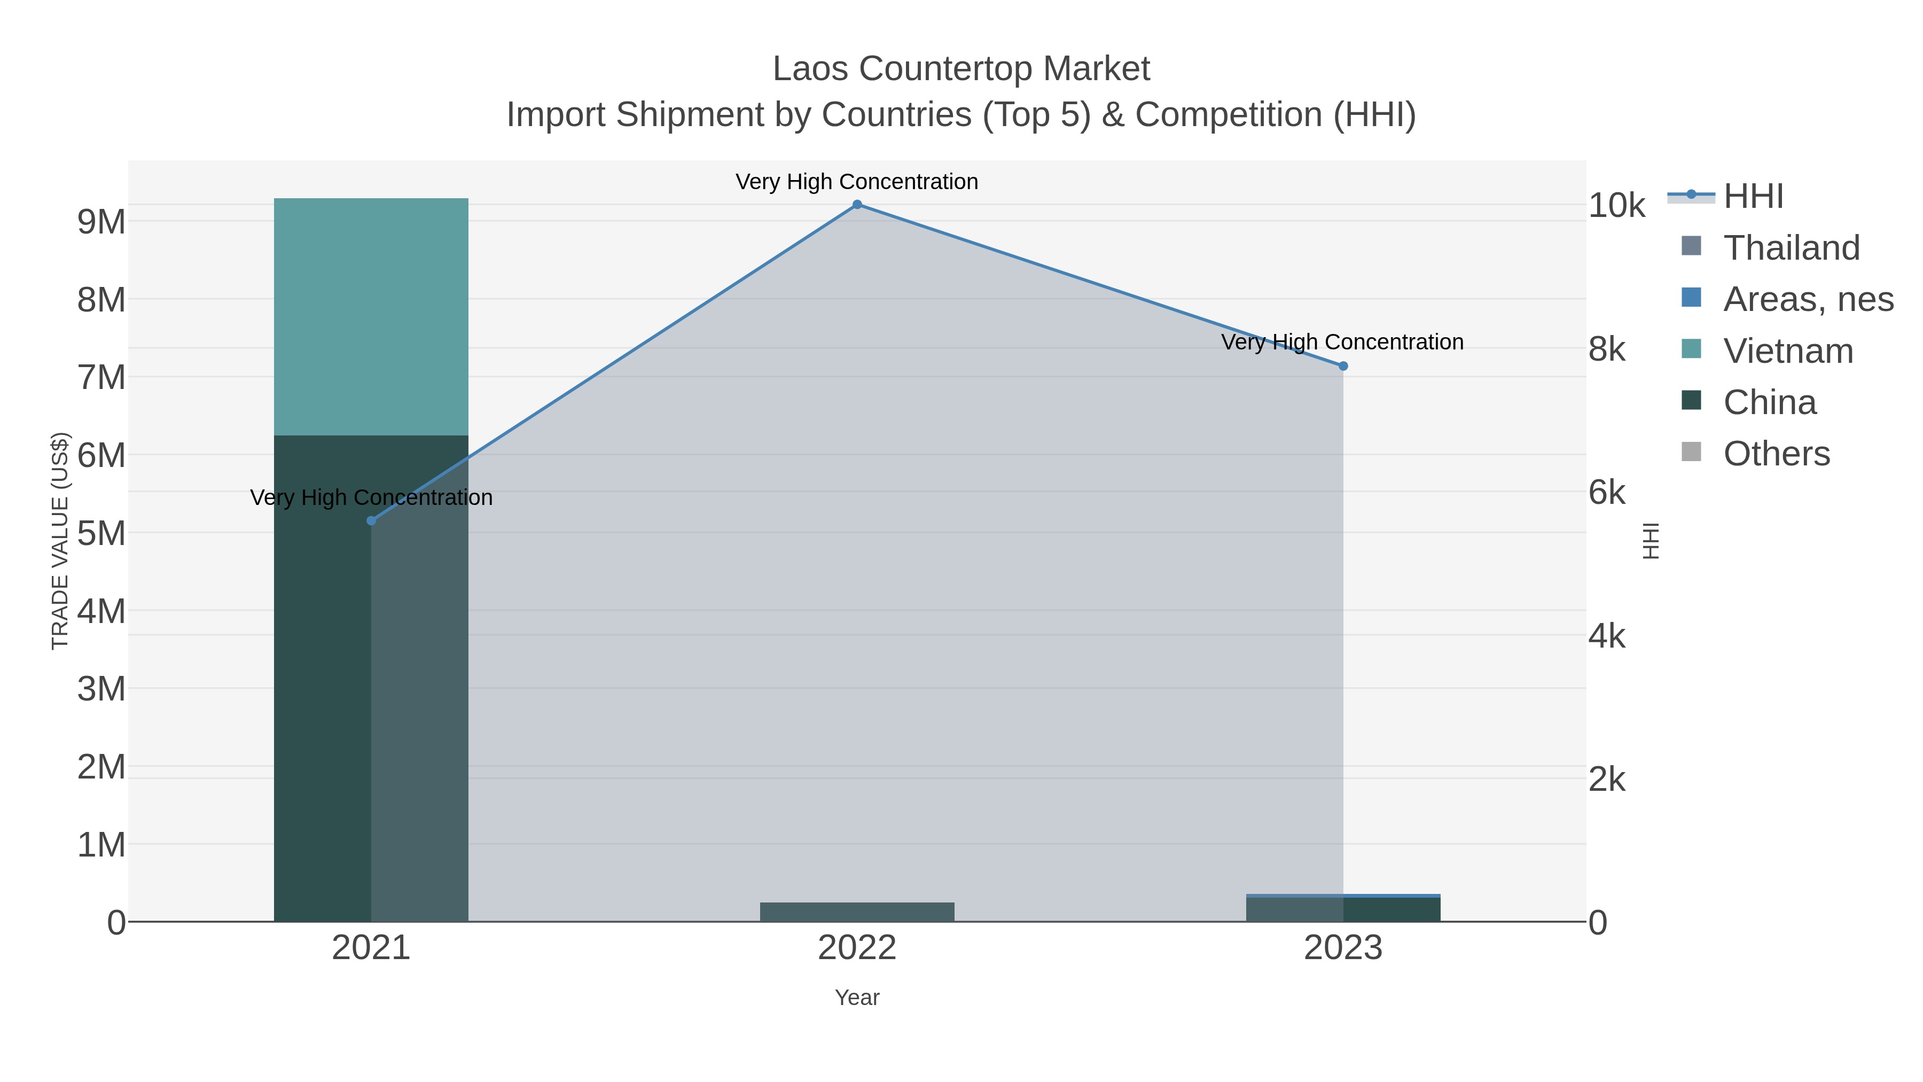Click the Others grey legend swatch

1692,452
